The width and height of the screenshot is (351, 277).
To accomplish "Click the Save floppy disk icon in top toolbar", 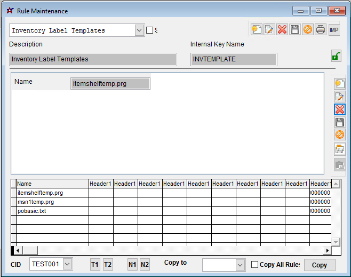I will (295, 30).
